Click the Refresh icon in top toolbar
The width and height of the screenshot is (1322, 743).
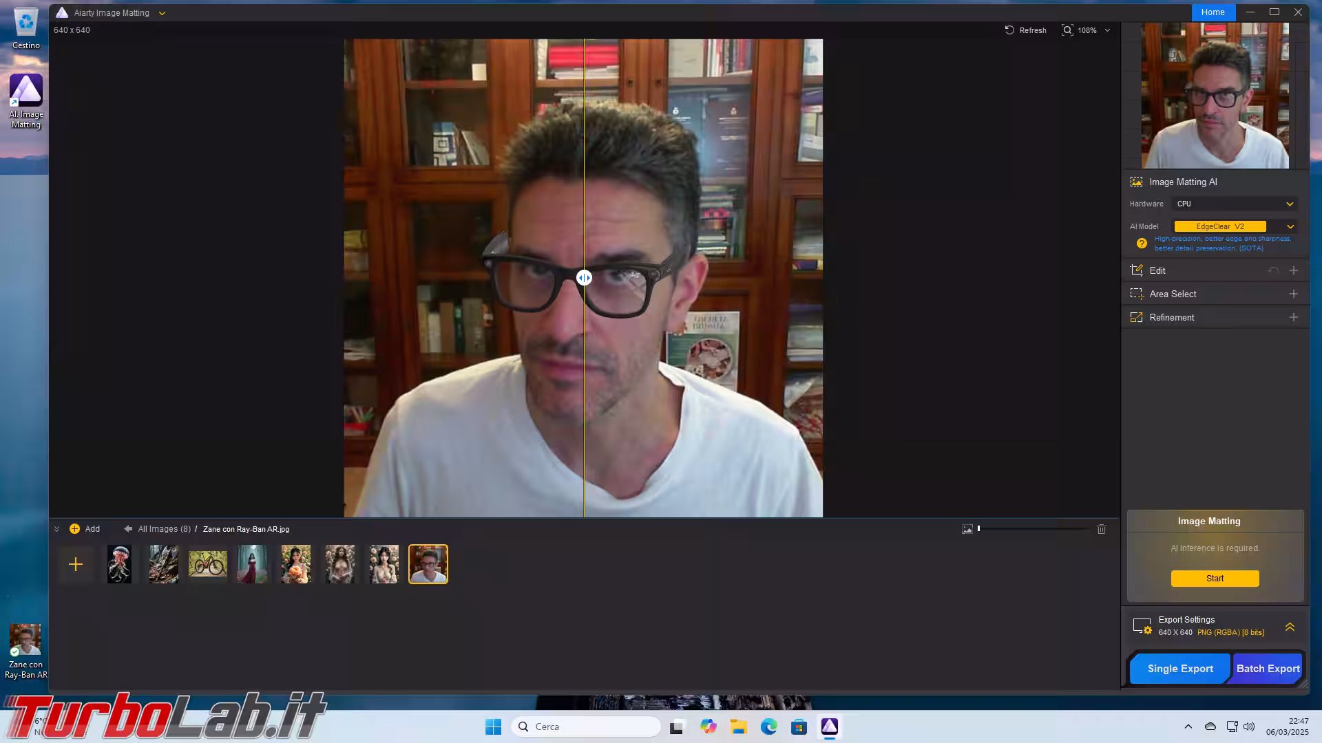[x=1009, y=30]
